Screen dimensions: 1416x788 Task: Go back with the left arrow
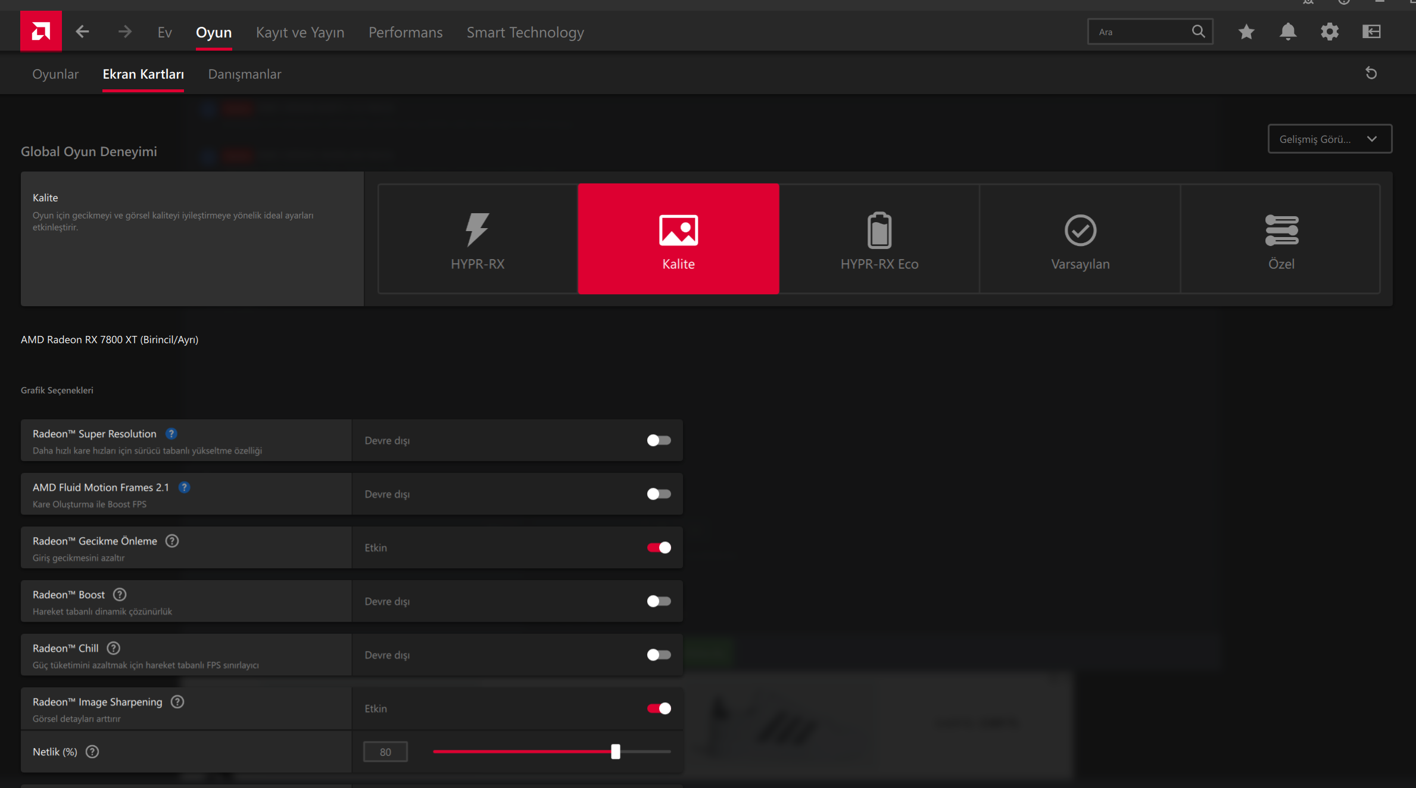point(82,32)
